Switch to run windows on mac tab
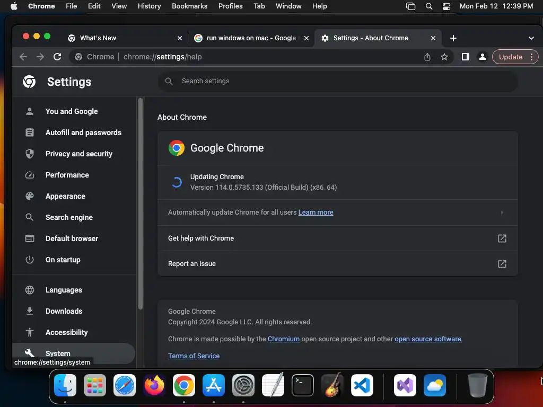Image resolution: width=543 pixels, height=407 pixels. [251, 38]
